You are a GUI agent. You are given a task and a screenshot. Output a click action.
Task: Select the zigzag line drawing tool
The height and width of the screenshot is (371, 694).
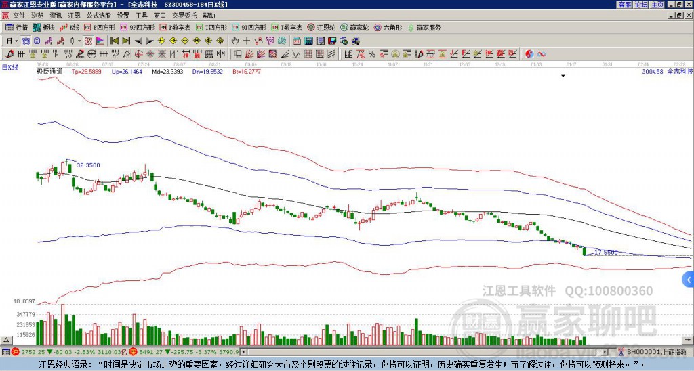295,54
